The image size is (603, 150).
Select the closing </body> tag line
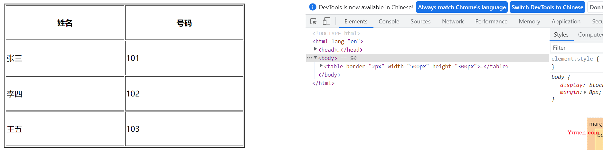coord(329,75)
